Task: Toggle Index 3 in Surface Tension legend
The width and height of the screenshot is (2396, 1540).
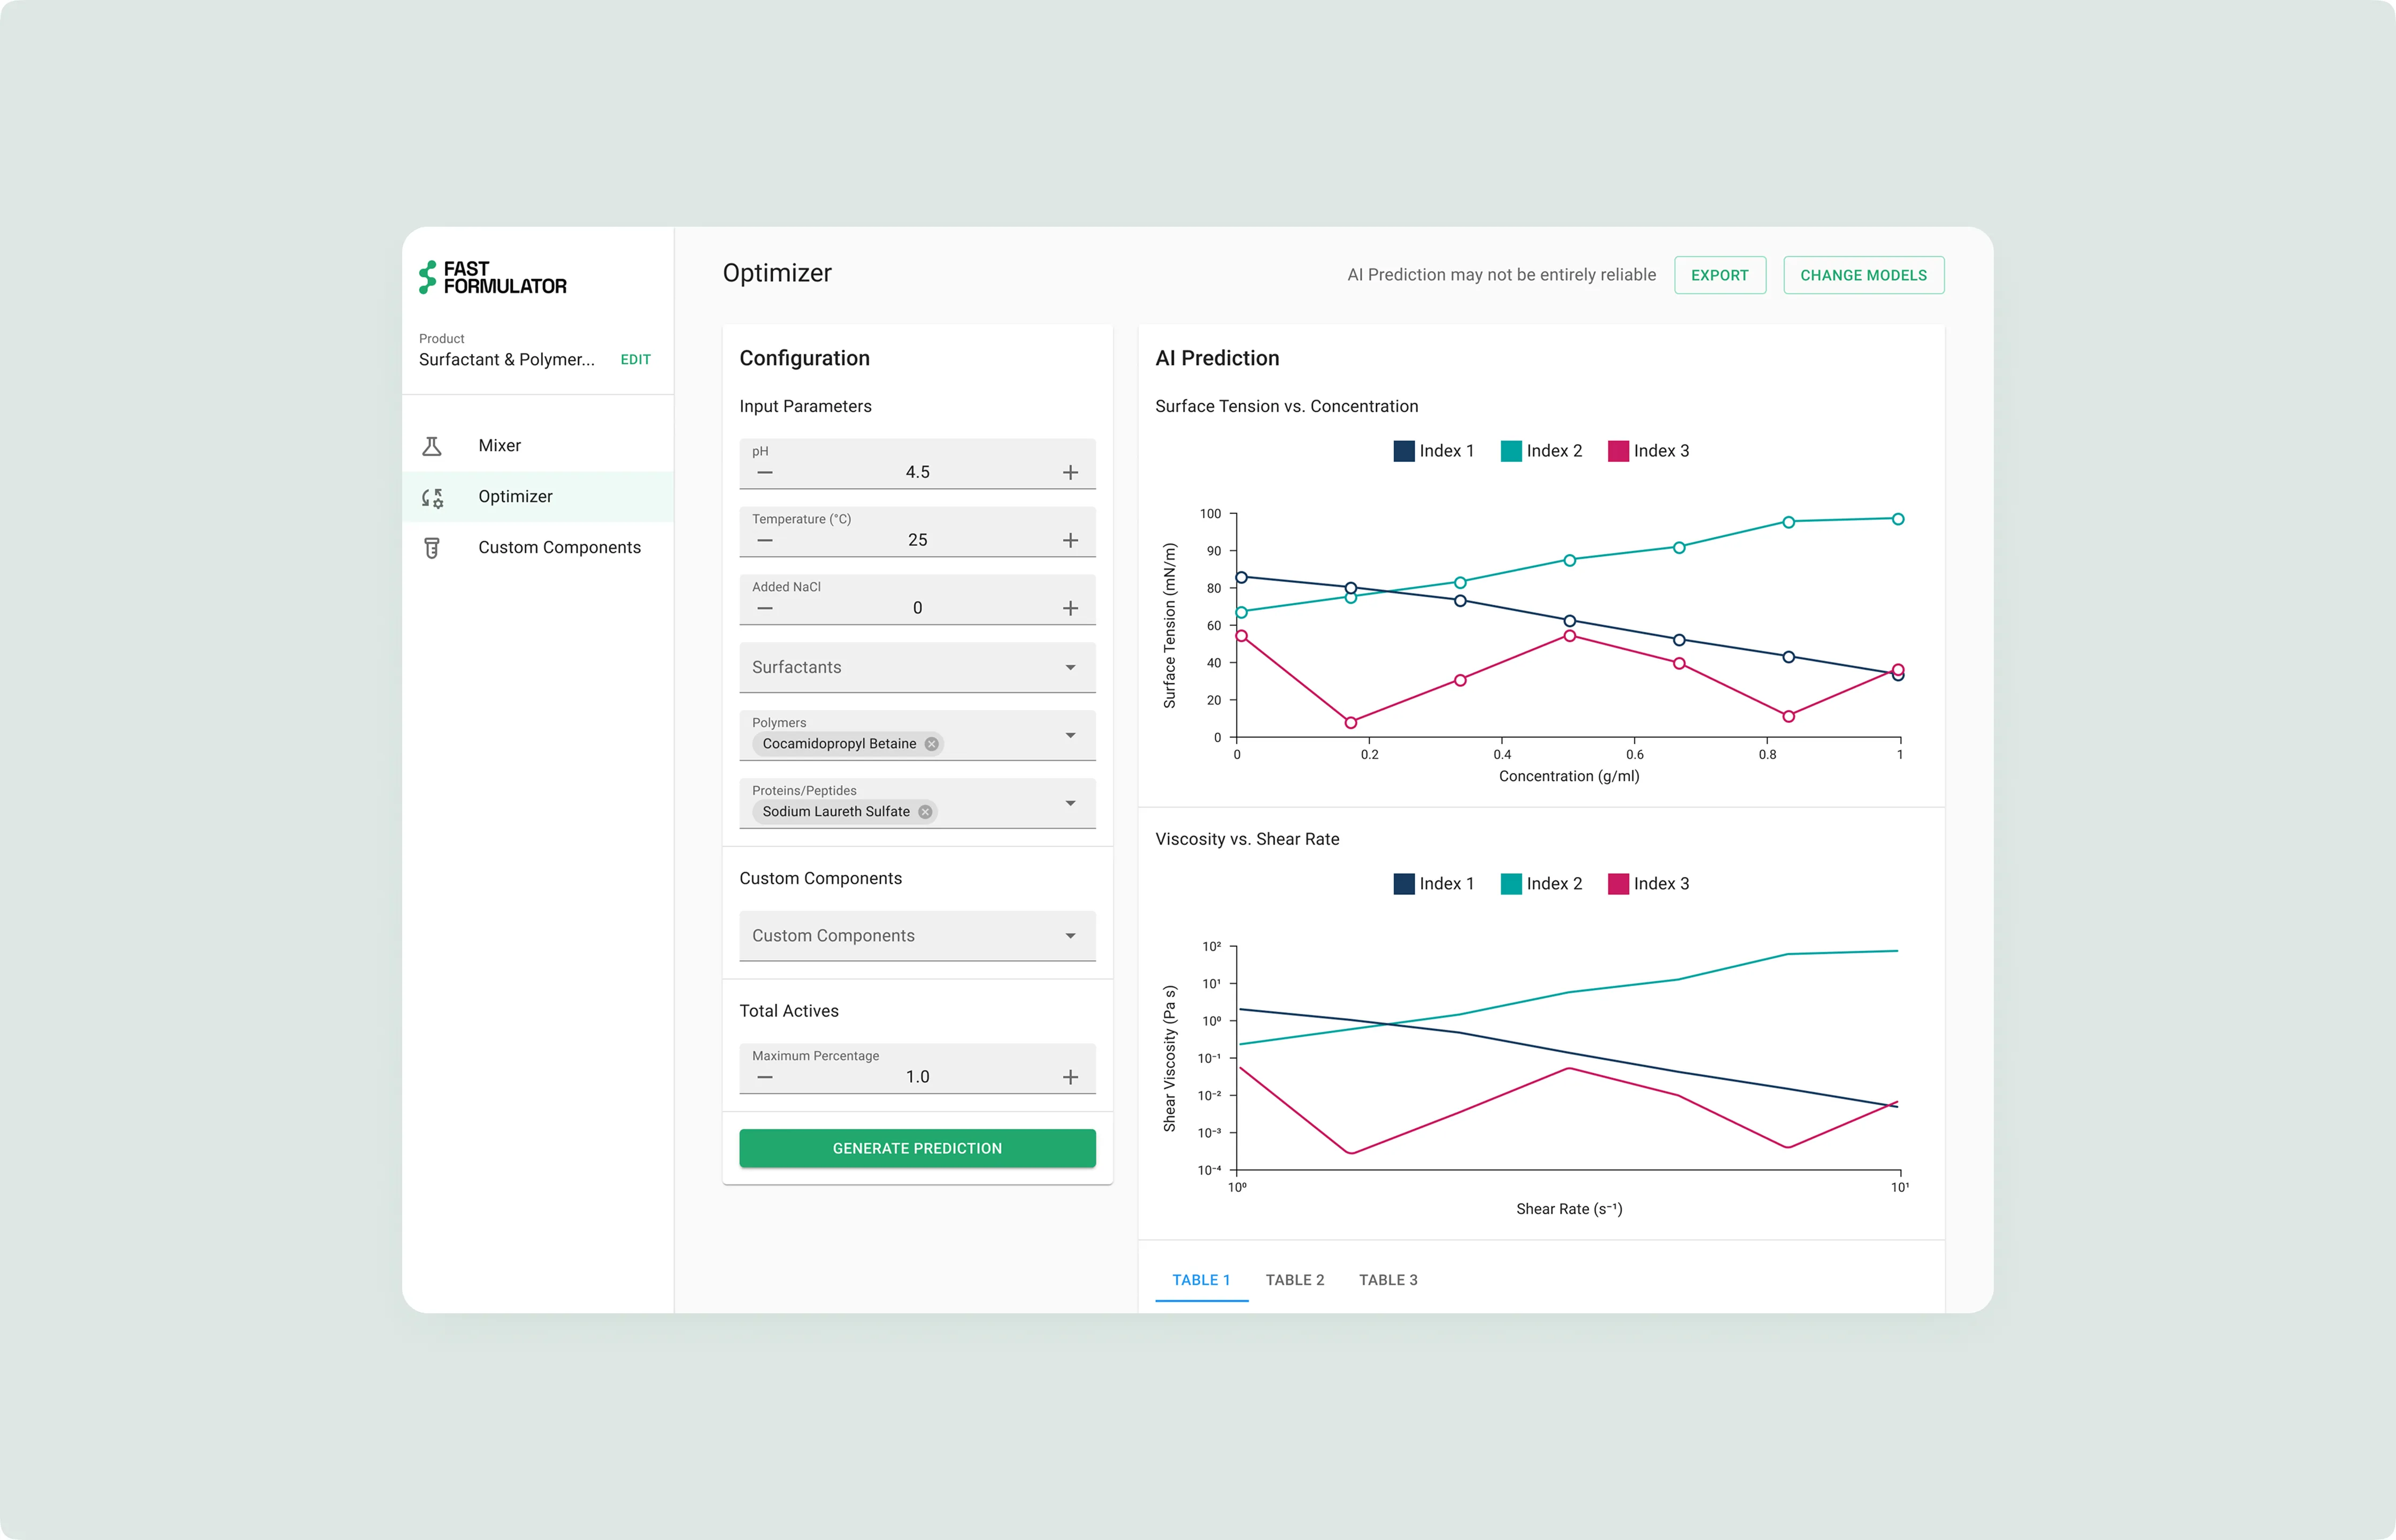Action: (1648, 451)
